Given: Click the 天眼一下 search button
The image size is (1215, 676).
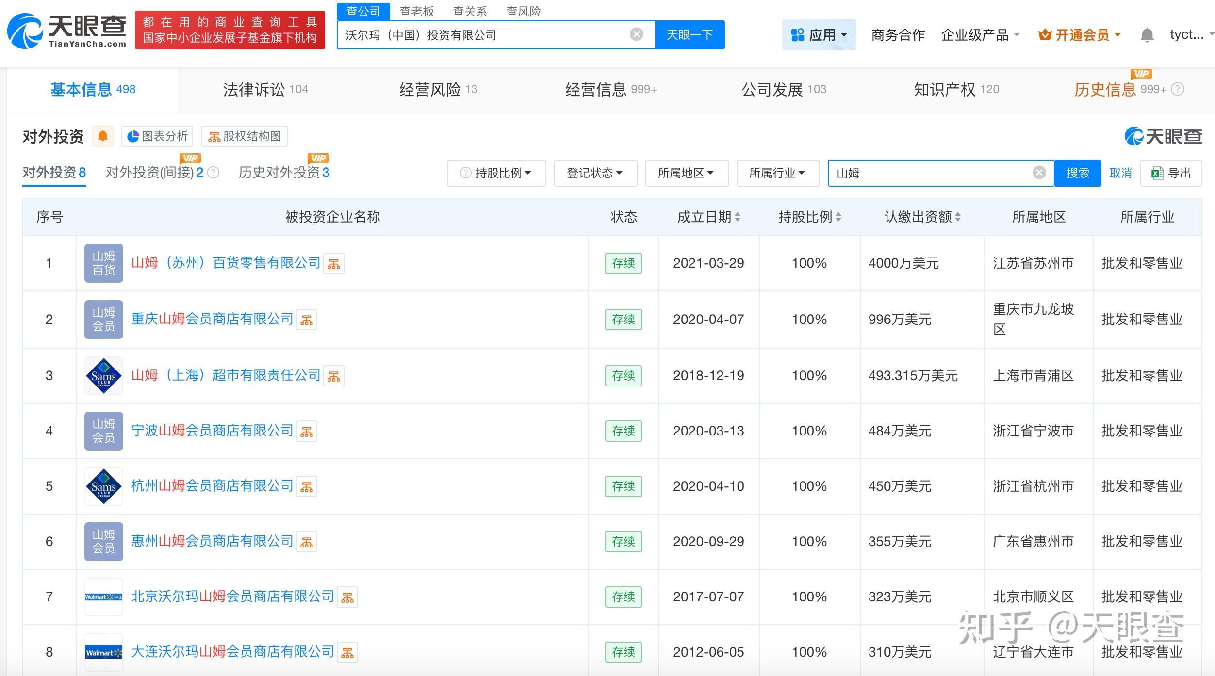Looking at the screenshot, I should 690,35.
